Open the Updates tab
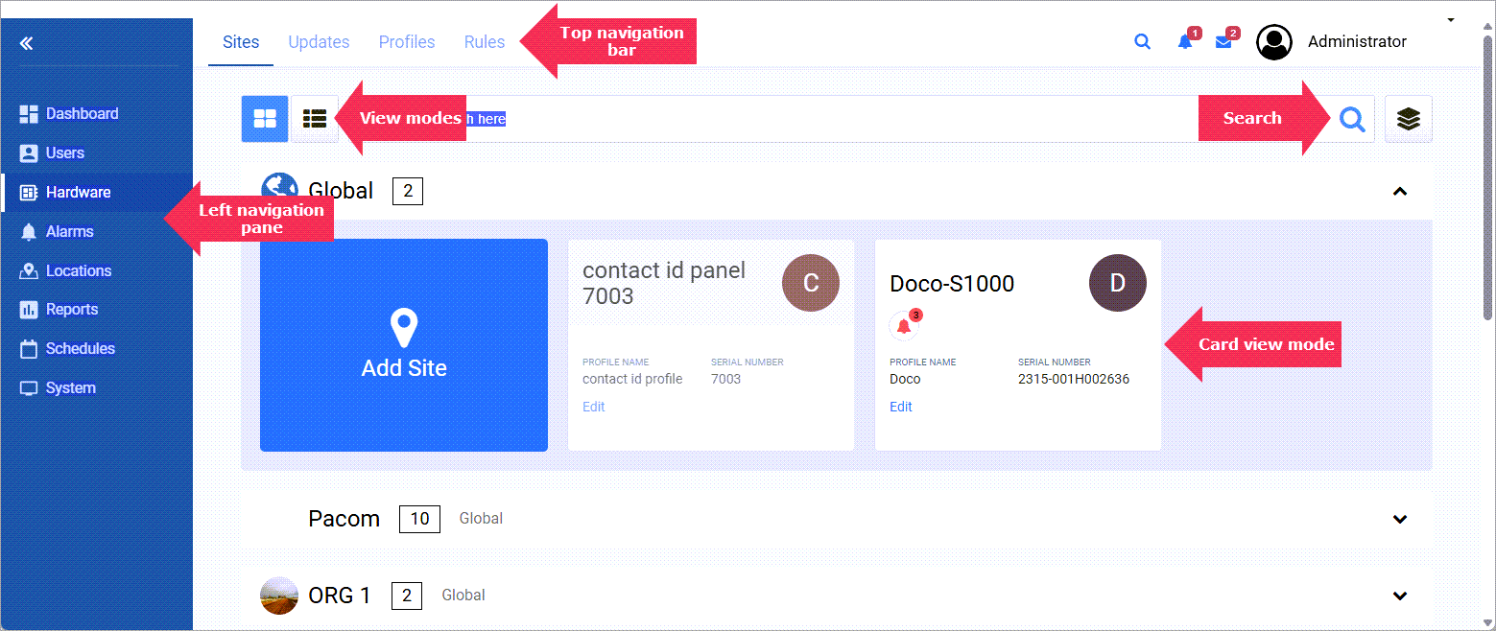The height and width of the screenshot is (631, 1496). (x=319, y=42)
